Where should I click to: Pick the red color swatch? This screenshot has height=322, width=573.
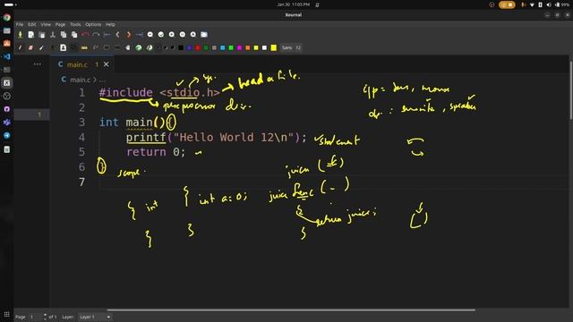tap(198, 47)
